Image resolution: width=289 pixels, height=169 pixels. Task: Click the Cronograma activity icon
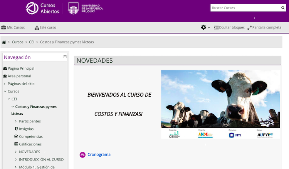coord(82,155)
